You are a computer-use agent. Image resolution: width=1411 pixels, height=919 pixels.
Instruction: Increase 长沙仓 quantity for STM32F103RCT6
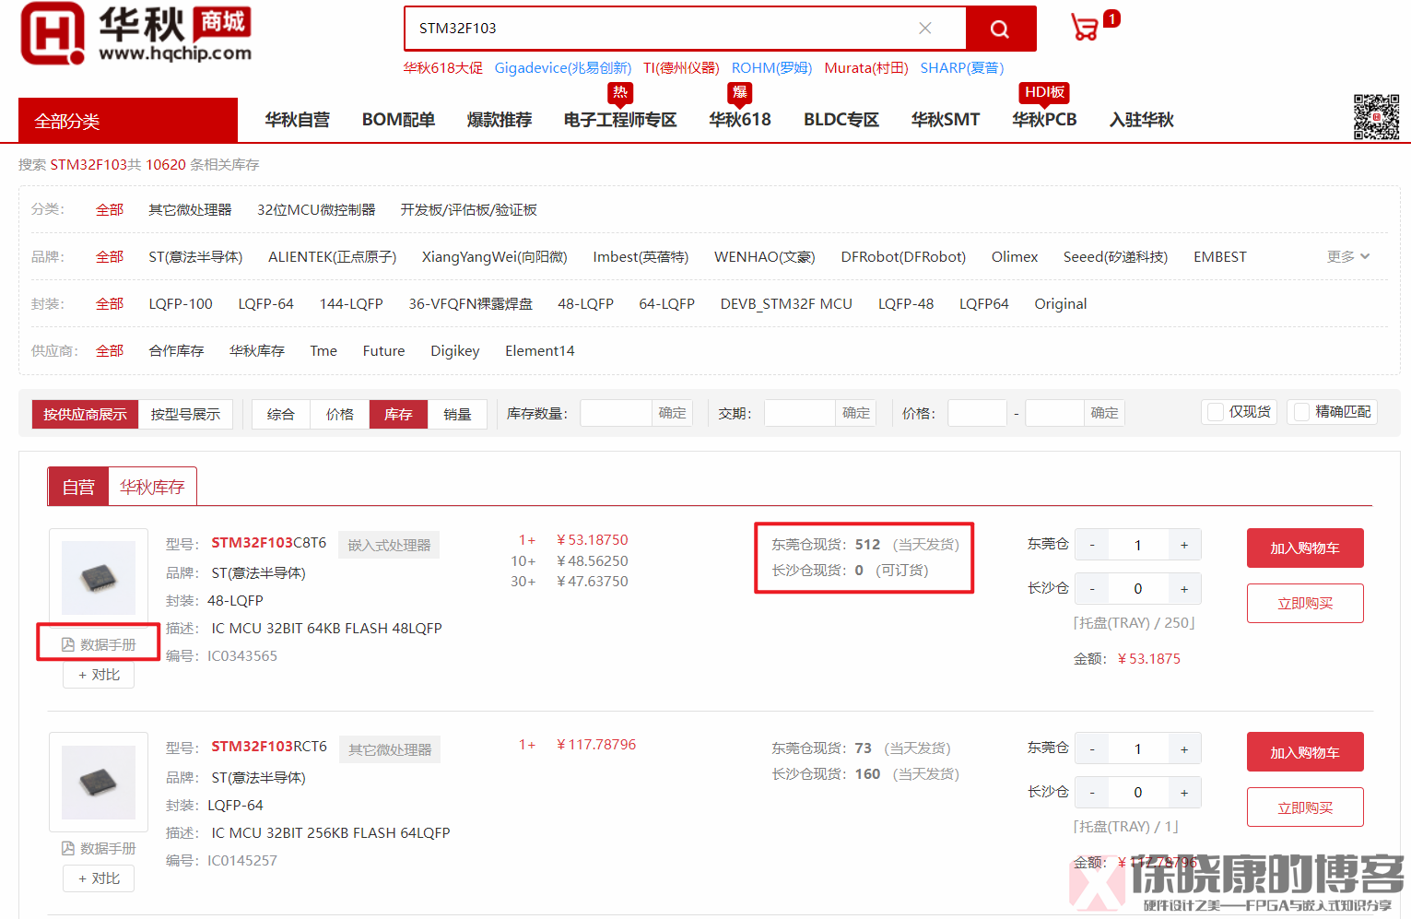[x=1184, y=793]
